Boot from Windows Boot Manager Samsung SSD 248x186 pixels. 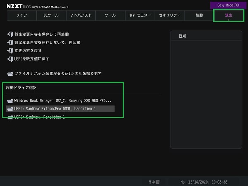pyautogui.click(x=63, y=100)
